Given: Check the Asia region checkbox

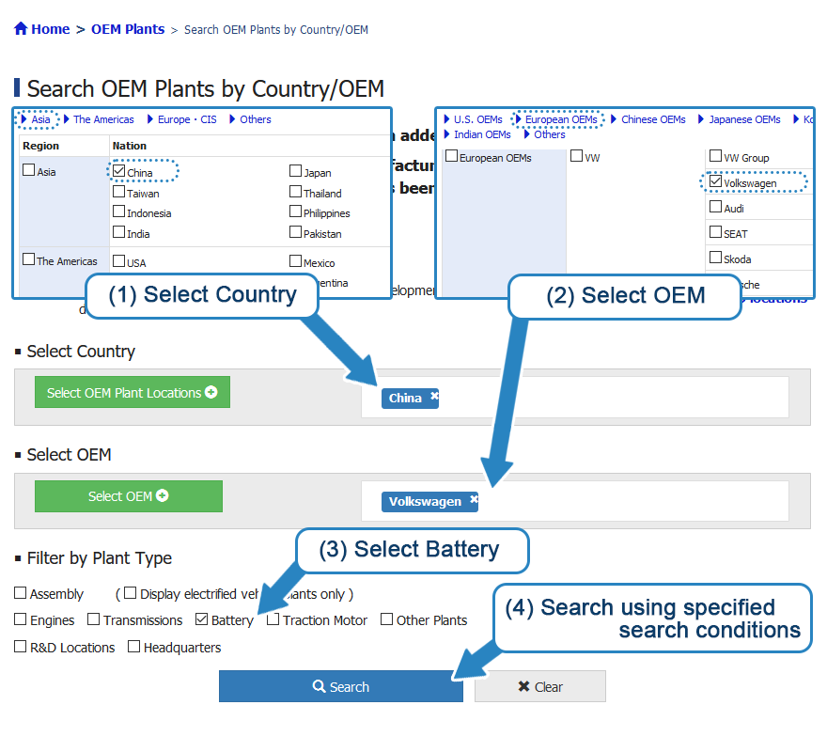Looking at the screenshot, I should pos(29,170).
